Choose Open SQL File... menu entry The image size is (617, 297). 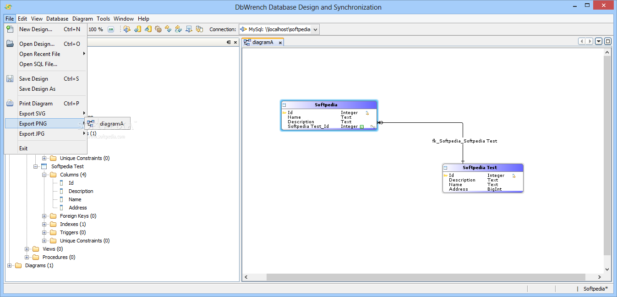[x=46, y=64]
